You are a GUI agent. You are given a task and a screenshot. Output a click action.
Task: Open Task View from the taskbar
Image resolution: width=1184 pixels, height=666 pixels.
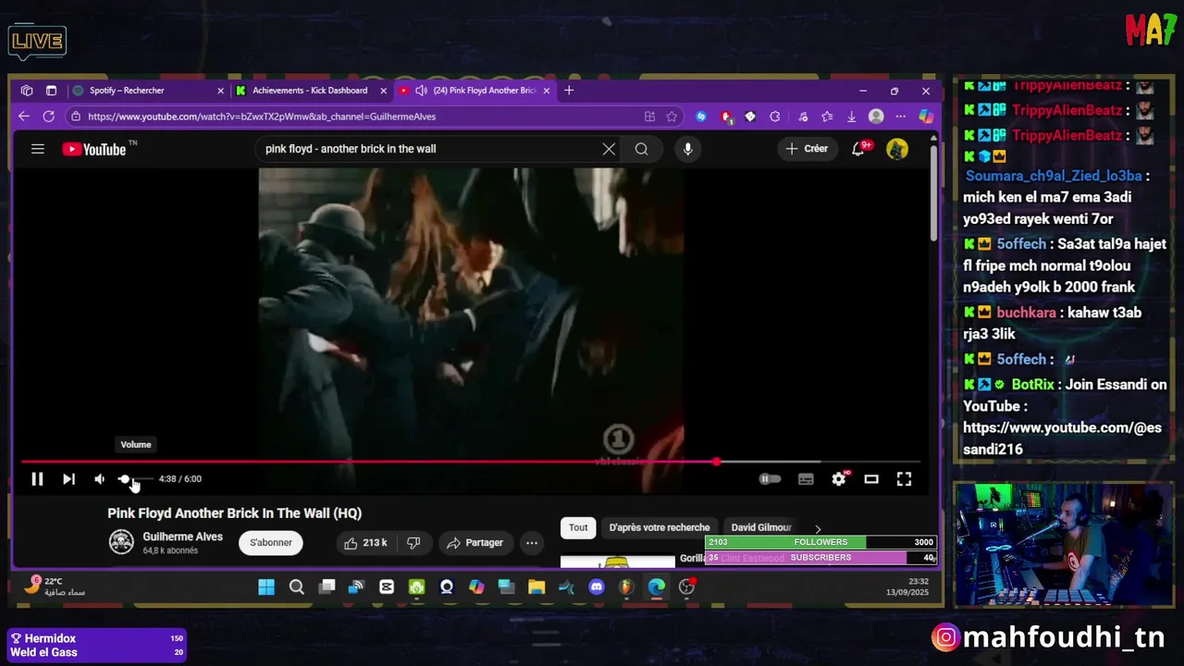[327, 587]
